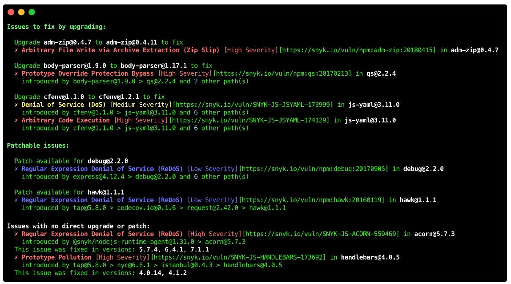The height and width of the screenshot is (284, 511).
Task: Click the yellow ✗ mark before 'Denial of Service'
Action: tap(16, 105)
